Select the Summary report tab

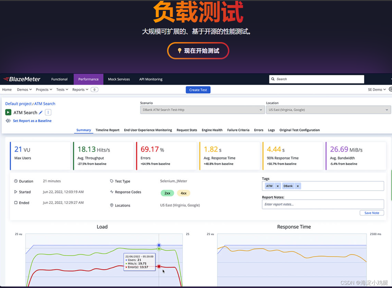coord(84,130)
